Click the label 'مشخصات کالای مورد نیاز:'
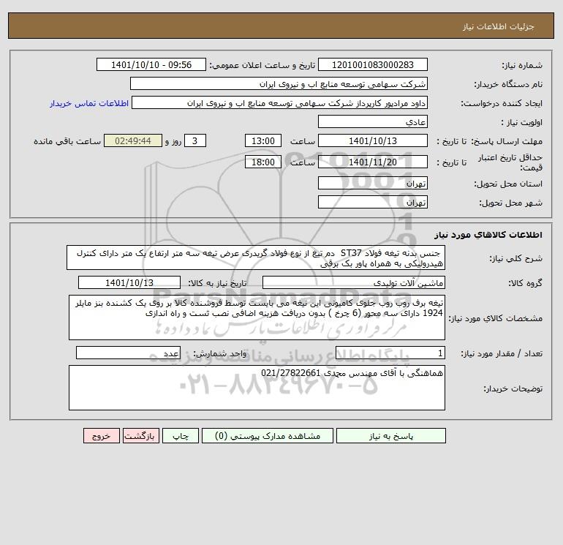This screenshot has height=545, width=563. tap(496, 318)
